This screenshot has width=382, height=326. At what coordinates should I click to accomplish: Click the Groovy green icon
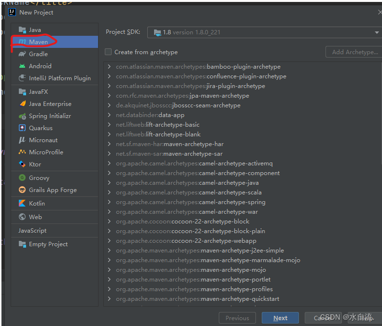[22, 178]
